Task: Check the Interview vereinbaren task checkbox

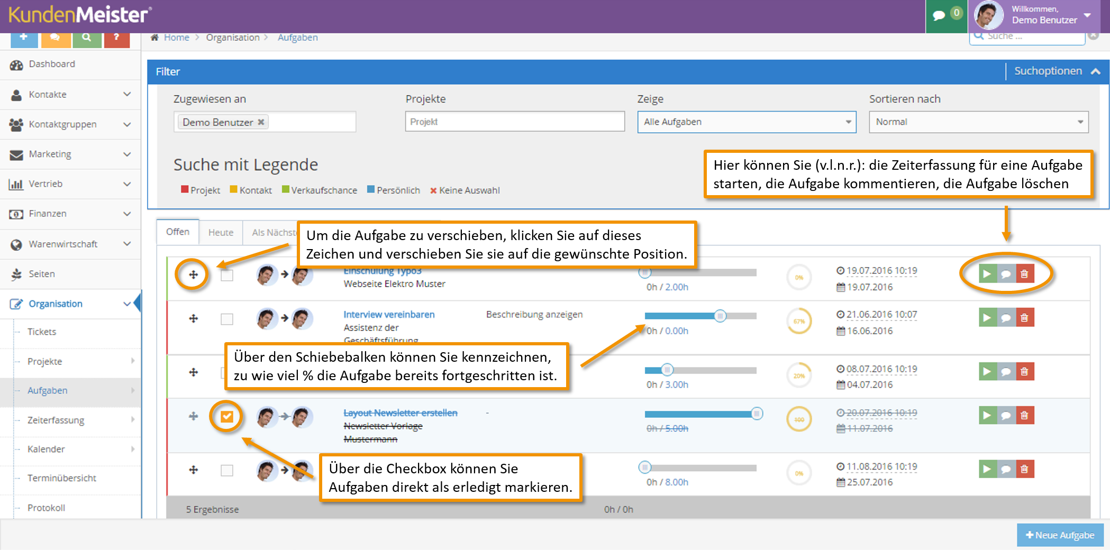Action: tap(227, 319)
